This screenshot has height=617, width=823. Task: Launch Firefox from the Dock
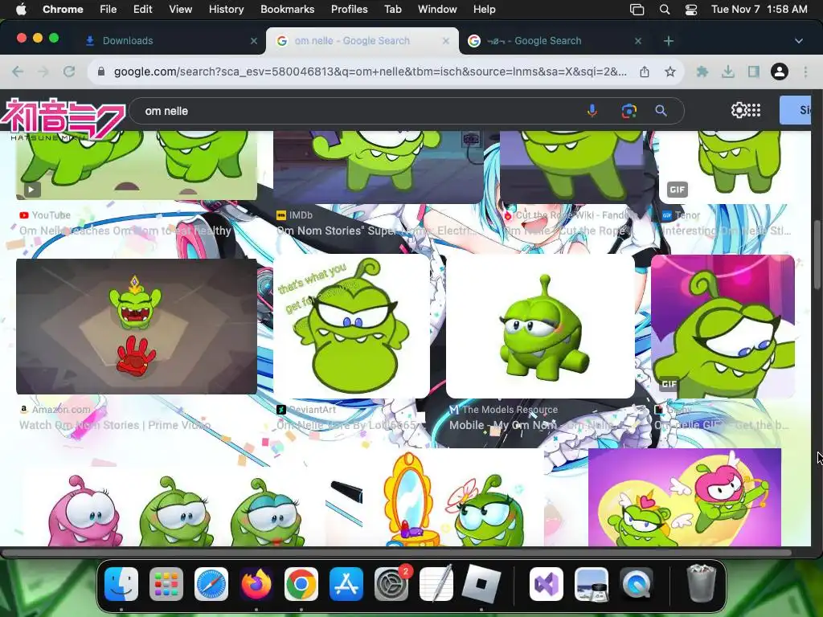[256, 584]
